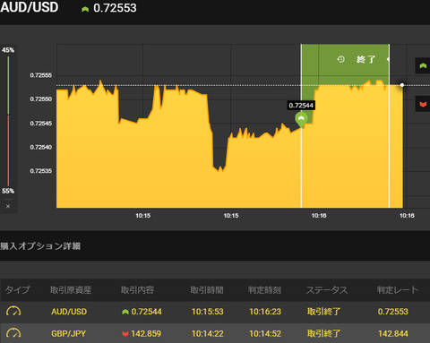The width and height of the screenshot is (430, 343).
Task: Click the expiry time 10:16:23
Action: [265, 312]
